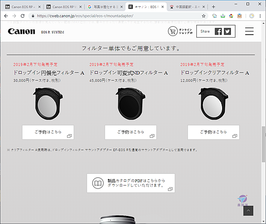Reserve the clear filter A
This screenshot has width=266, height=224.
coord(213,132)
